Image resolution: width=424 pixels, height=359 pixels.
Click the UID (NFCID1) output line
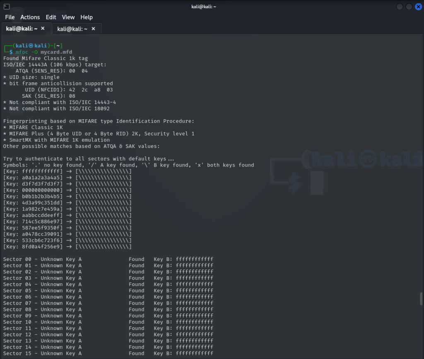pyautogui.click(x=69, y=90)
